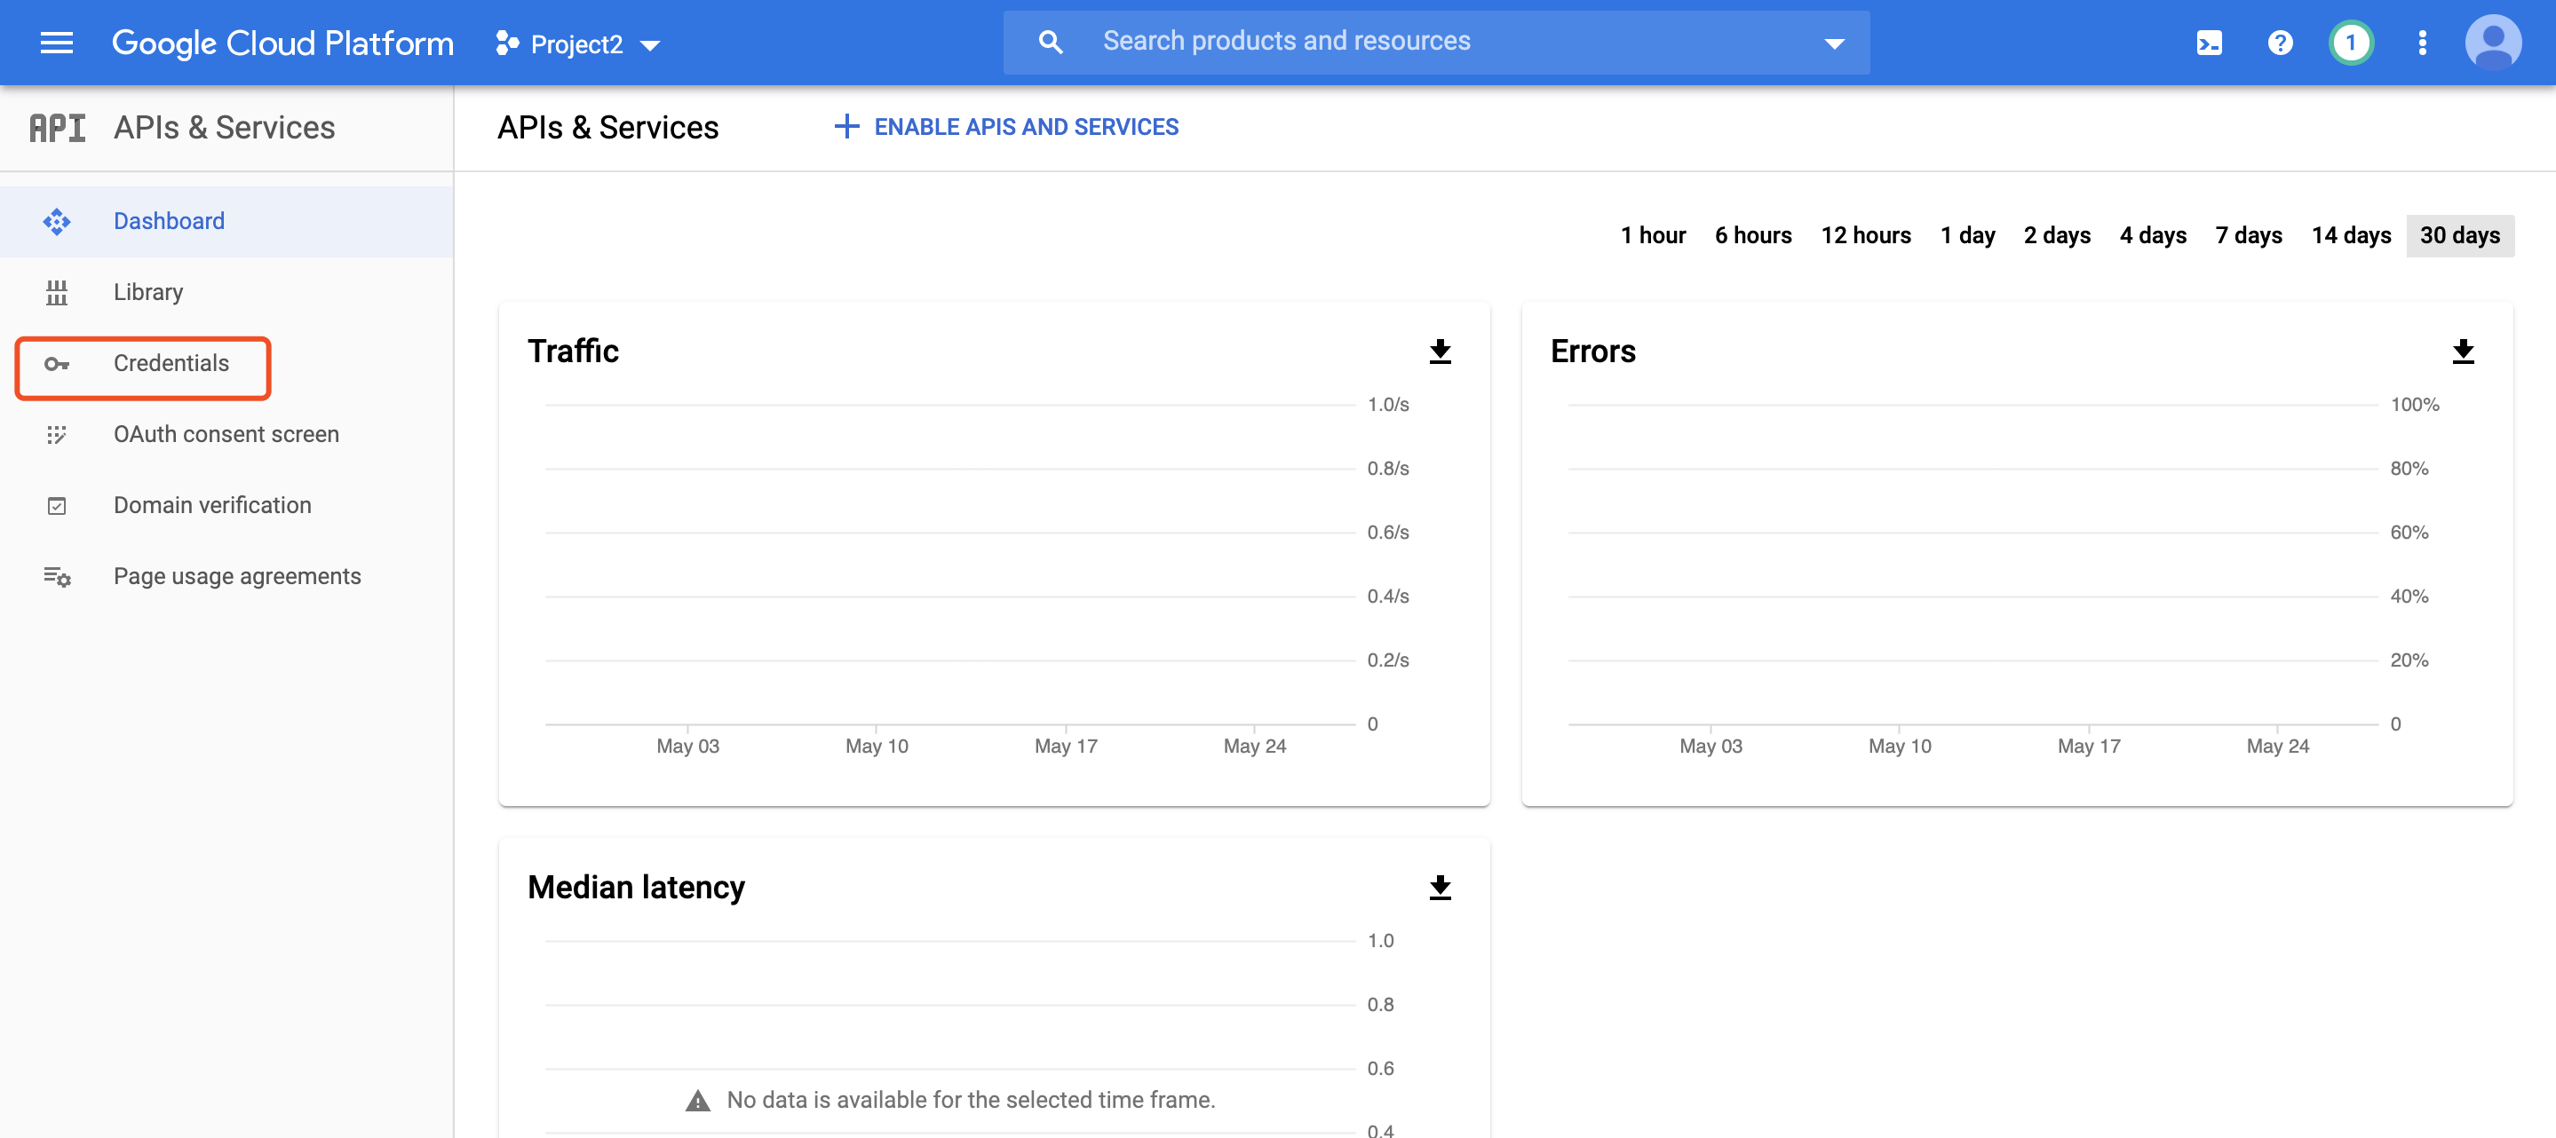Activate Cloud Shell terminal icon
The height and width of the screenshot is (1138, 2556).
point(2208,42)
